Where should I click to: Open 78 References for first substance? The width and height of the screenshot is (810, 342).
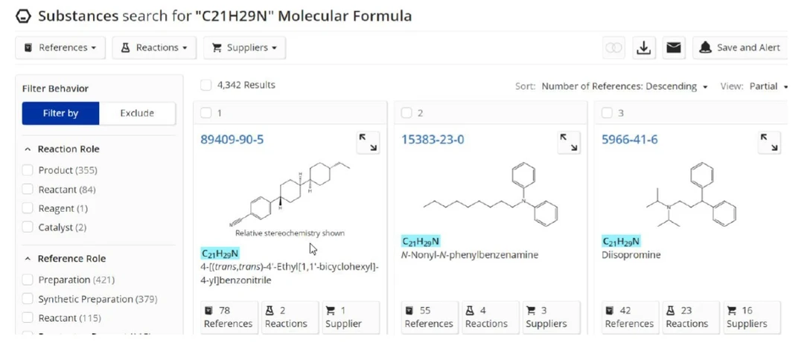[227, 317]
